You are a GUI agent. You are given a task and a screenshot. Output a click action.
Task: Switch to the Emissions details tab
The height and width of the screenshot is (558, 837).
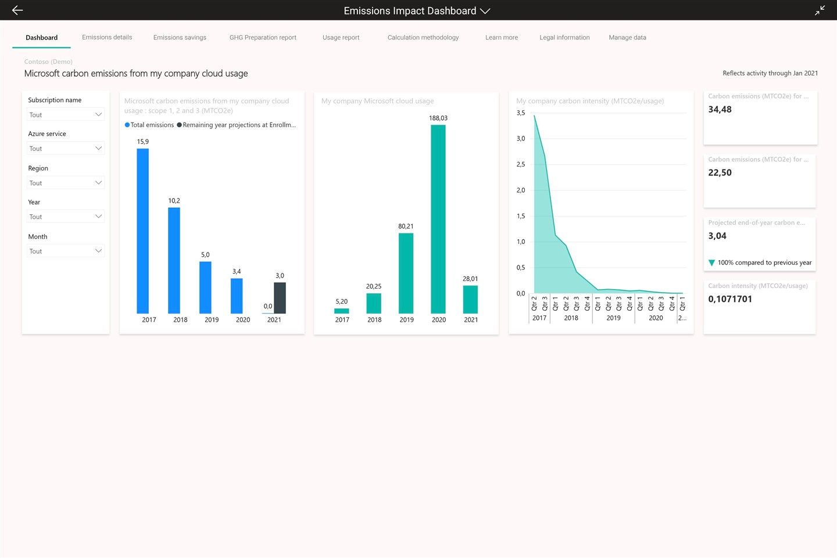[x=107, y=37]
